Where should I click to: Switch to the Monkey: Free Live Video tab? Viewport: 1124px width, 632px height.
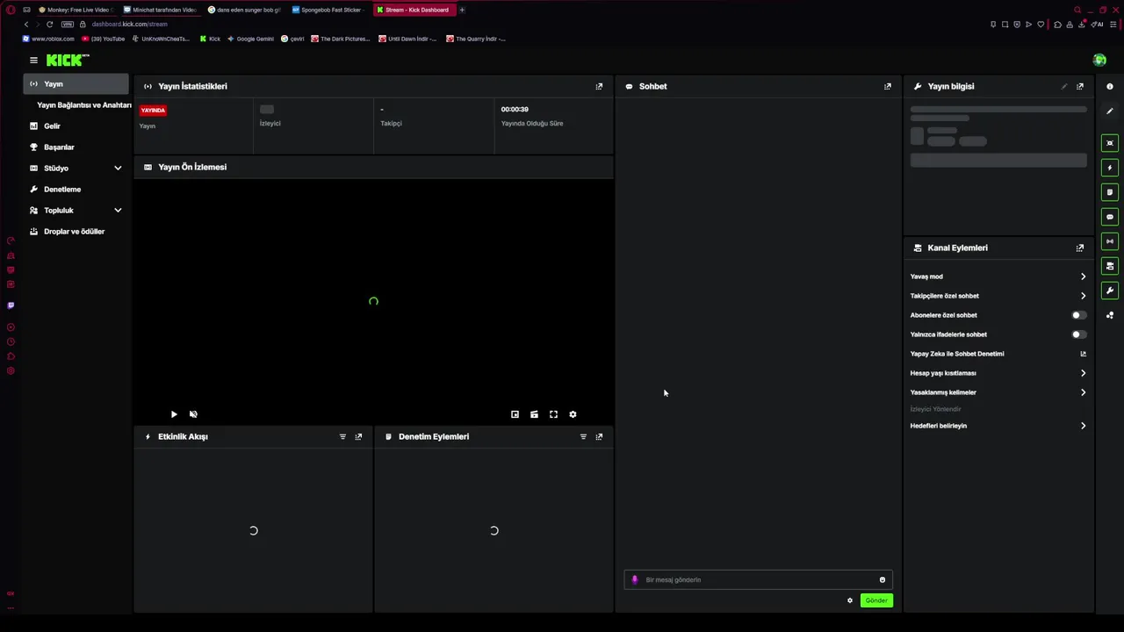point(75,10)
